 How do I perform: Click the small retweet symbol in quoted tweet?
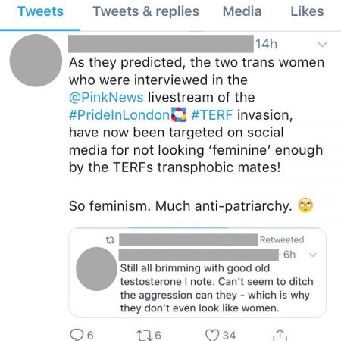point(110,240)
